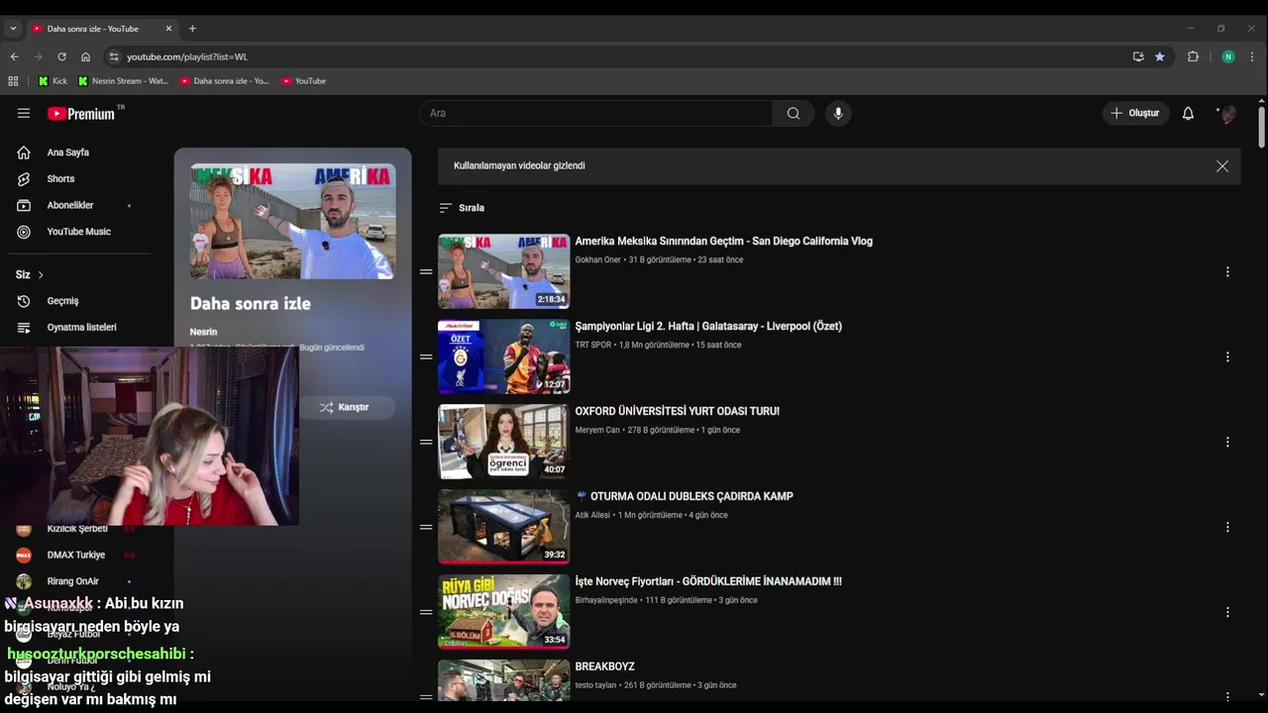The width and height of the screenshot is (1268, 713).
Task: Expand the Siz section chevron
Action: 41,274
